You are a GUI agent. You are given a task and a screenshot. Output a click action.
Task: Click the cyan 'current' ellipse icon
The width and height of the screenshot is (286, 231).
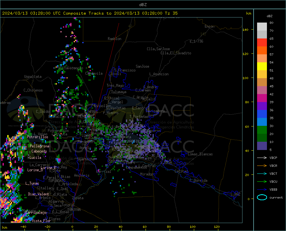(262, 197)
